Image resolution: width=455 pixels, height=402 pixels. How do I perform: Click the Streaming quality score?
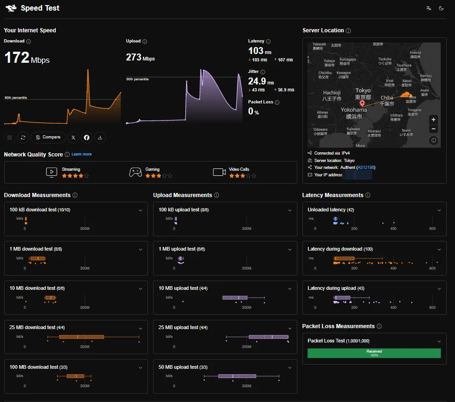[x=67, y=173]
